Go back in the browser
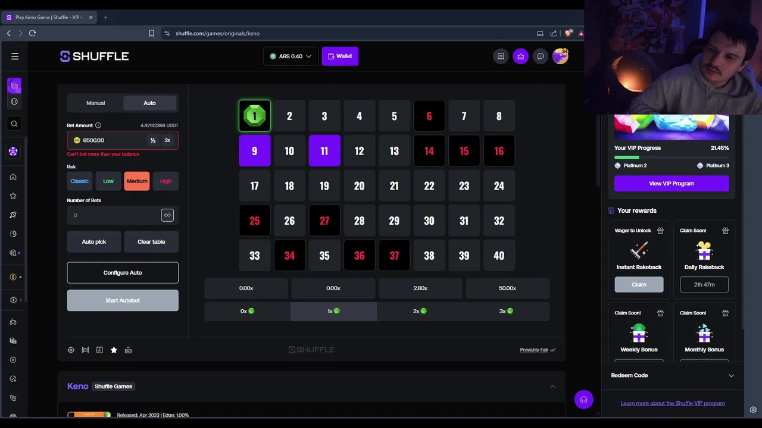The height and width of the screenshot is (428, 762). pos(9,33)
